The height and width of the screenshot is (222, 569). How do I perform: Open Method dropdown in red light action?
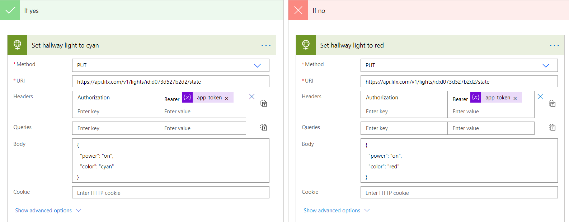545,65
